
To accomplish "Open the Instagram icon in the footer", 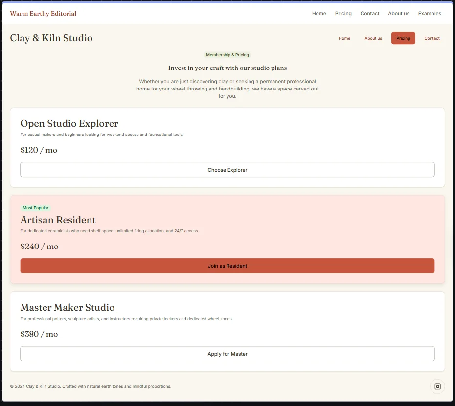I will pyautogui.click(x=437, y=386).
